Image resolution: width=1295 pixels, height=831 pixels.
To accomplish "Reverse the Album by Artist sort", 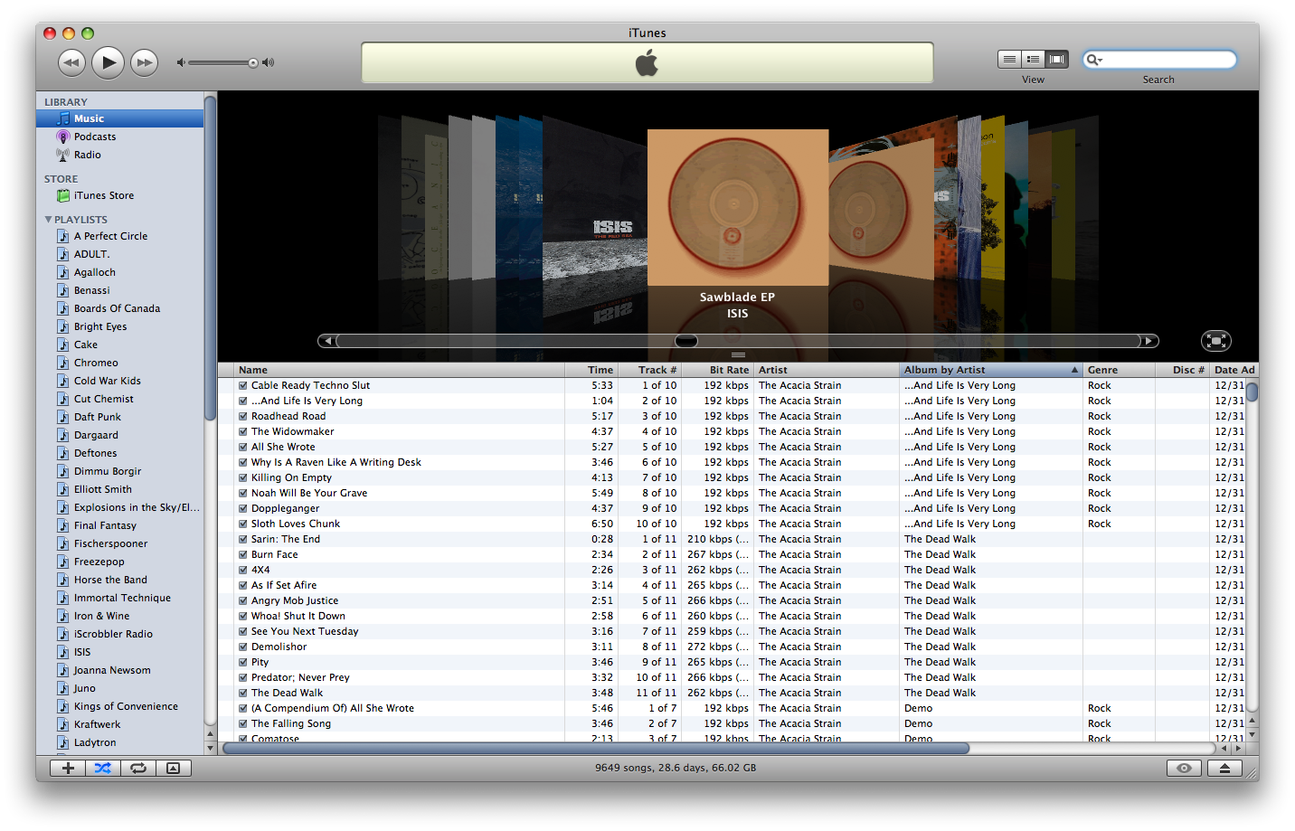I will tap(992, 370).
